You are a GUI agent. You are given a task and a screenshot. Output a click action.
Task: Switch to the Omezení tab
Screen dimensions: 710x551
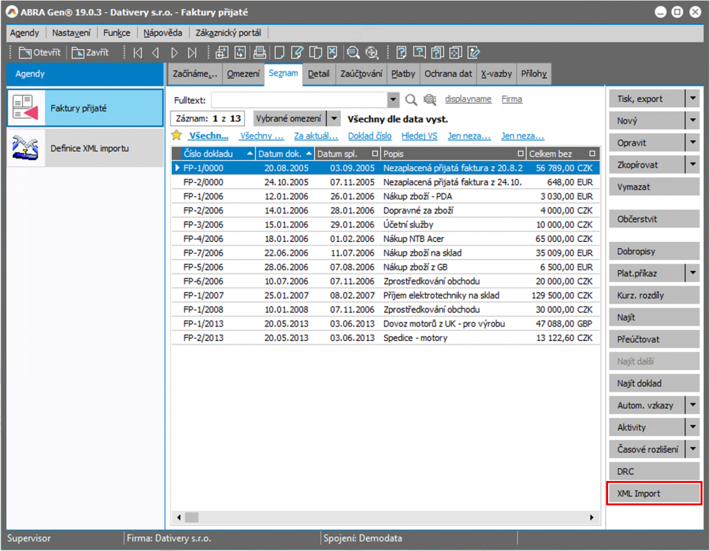coord(243,73)
